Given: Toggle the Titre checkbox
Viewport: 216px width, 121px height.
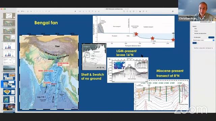Looking at the screenshot, I should pyautogui.click(x=193, y=29).
